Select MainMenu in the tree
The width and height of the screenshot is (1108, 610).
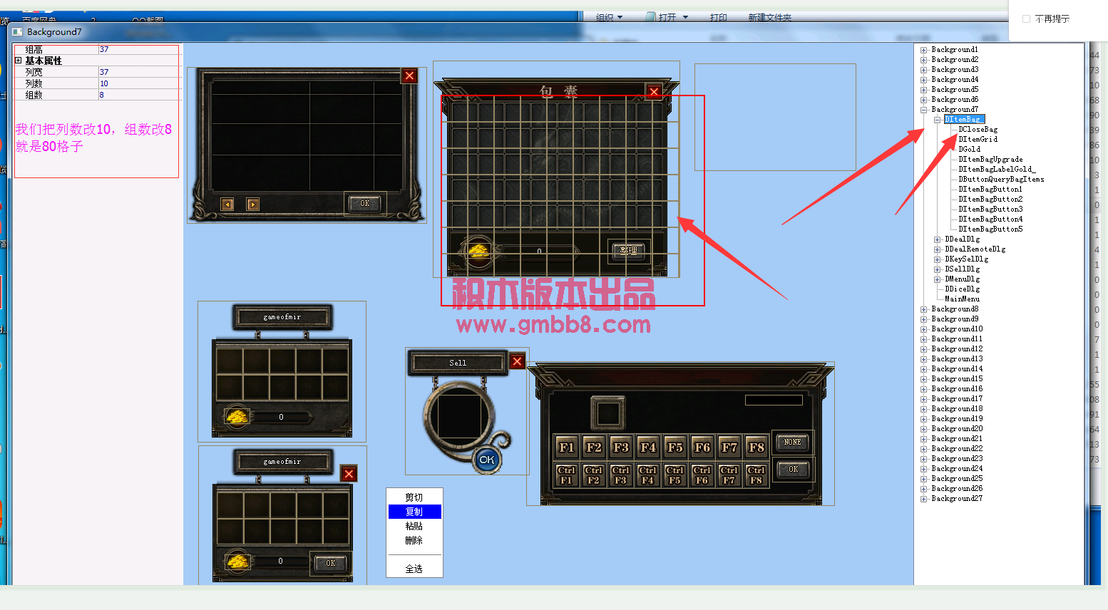(963, 299)
